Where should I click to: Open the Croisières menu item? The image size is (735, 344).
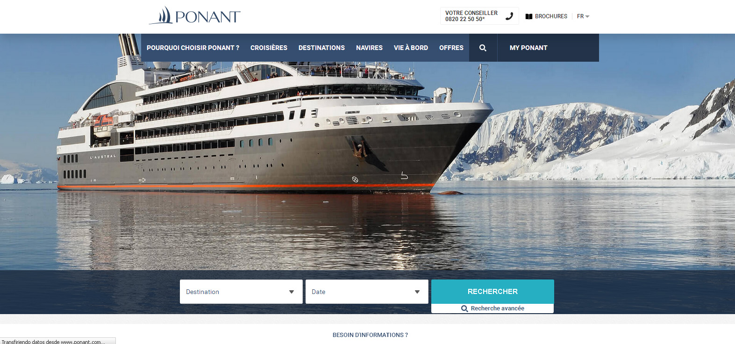269,48
